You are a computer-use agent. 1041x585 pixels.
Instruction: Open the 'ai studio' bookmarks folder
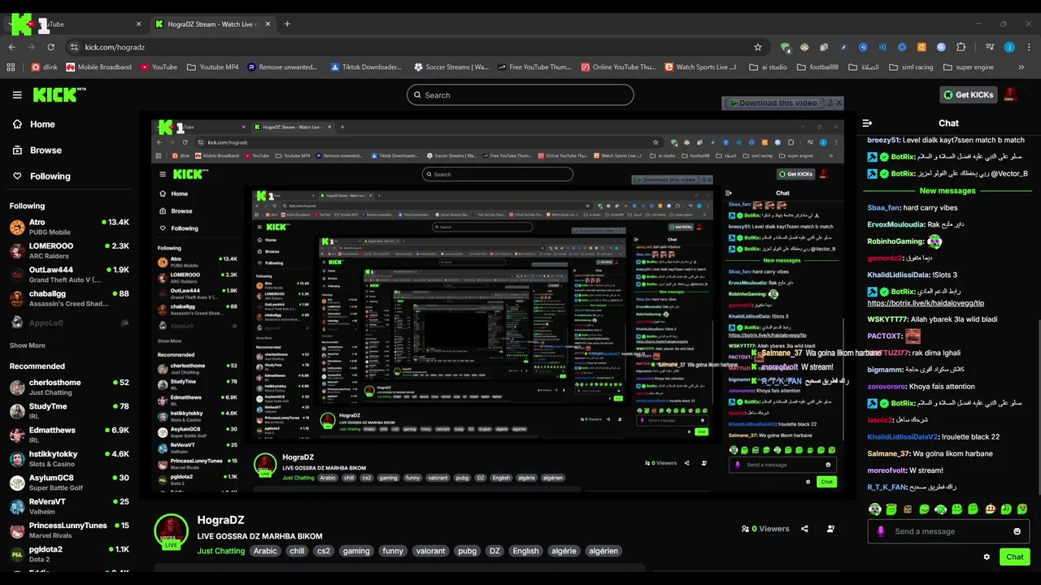(x=768, y=67)
